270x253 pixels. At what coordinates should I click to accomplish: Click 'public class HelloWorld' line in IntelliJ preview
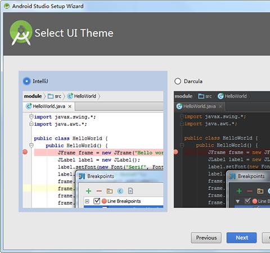[x=71, y=138]
